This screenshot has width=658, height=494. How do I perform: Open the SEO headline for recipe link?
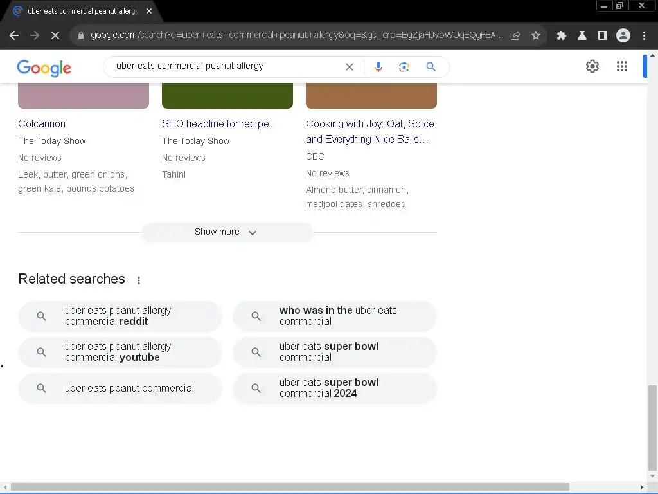215,124
